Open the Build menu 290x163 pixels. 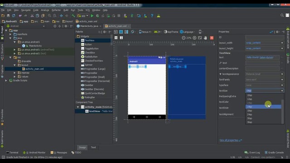coord(66,10)
